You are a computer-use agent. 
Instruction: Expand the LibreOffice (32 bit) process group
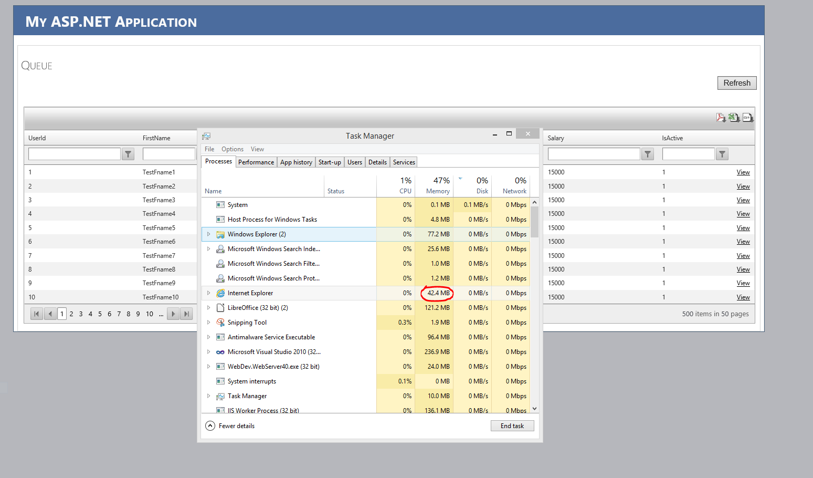[208, 308]
